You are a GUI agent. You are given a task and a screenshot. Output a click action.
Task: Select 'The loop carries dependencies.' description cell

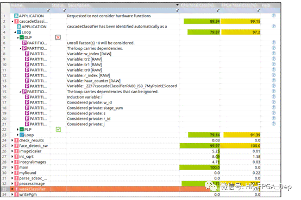click(x=95, y=48)
